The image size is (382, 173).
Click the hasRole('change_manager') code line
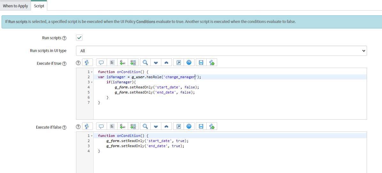(149, 77)
